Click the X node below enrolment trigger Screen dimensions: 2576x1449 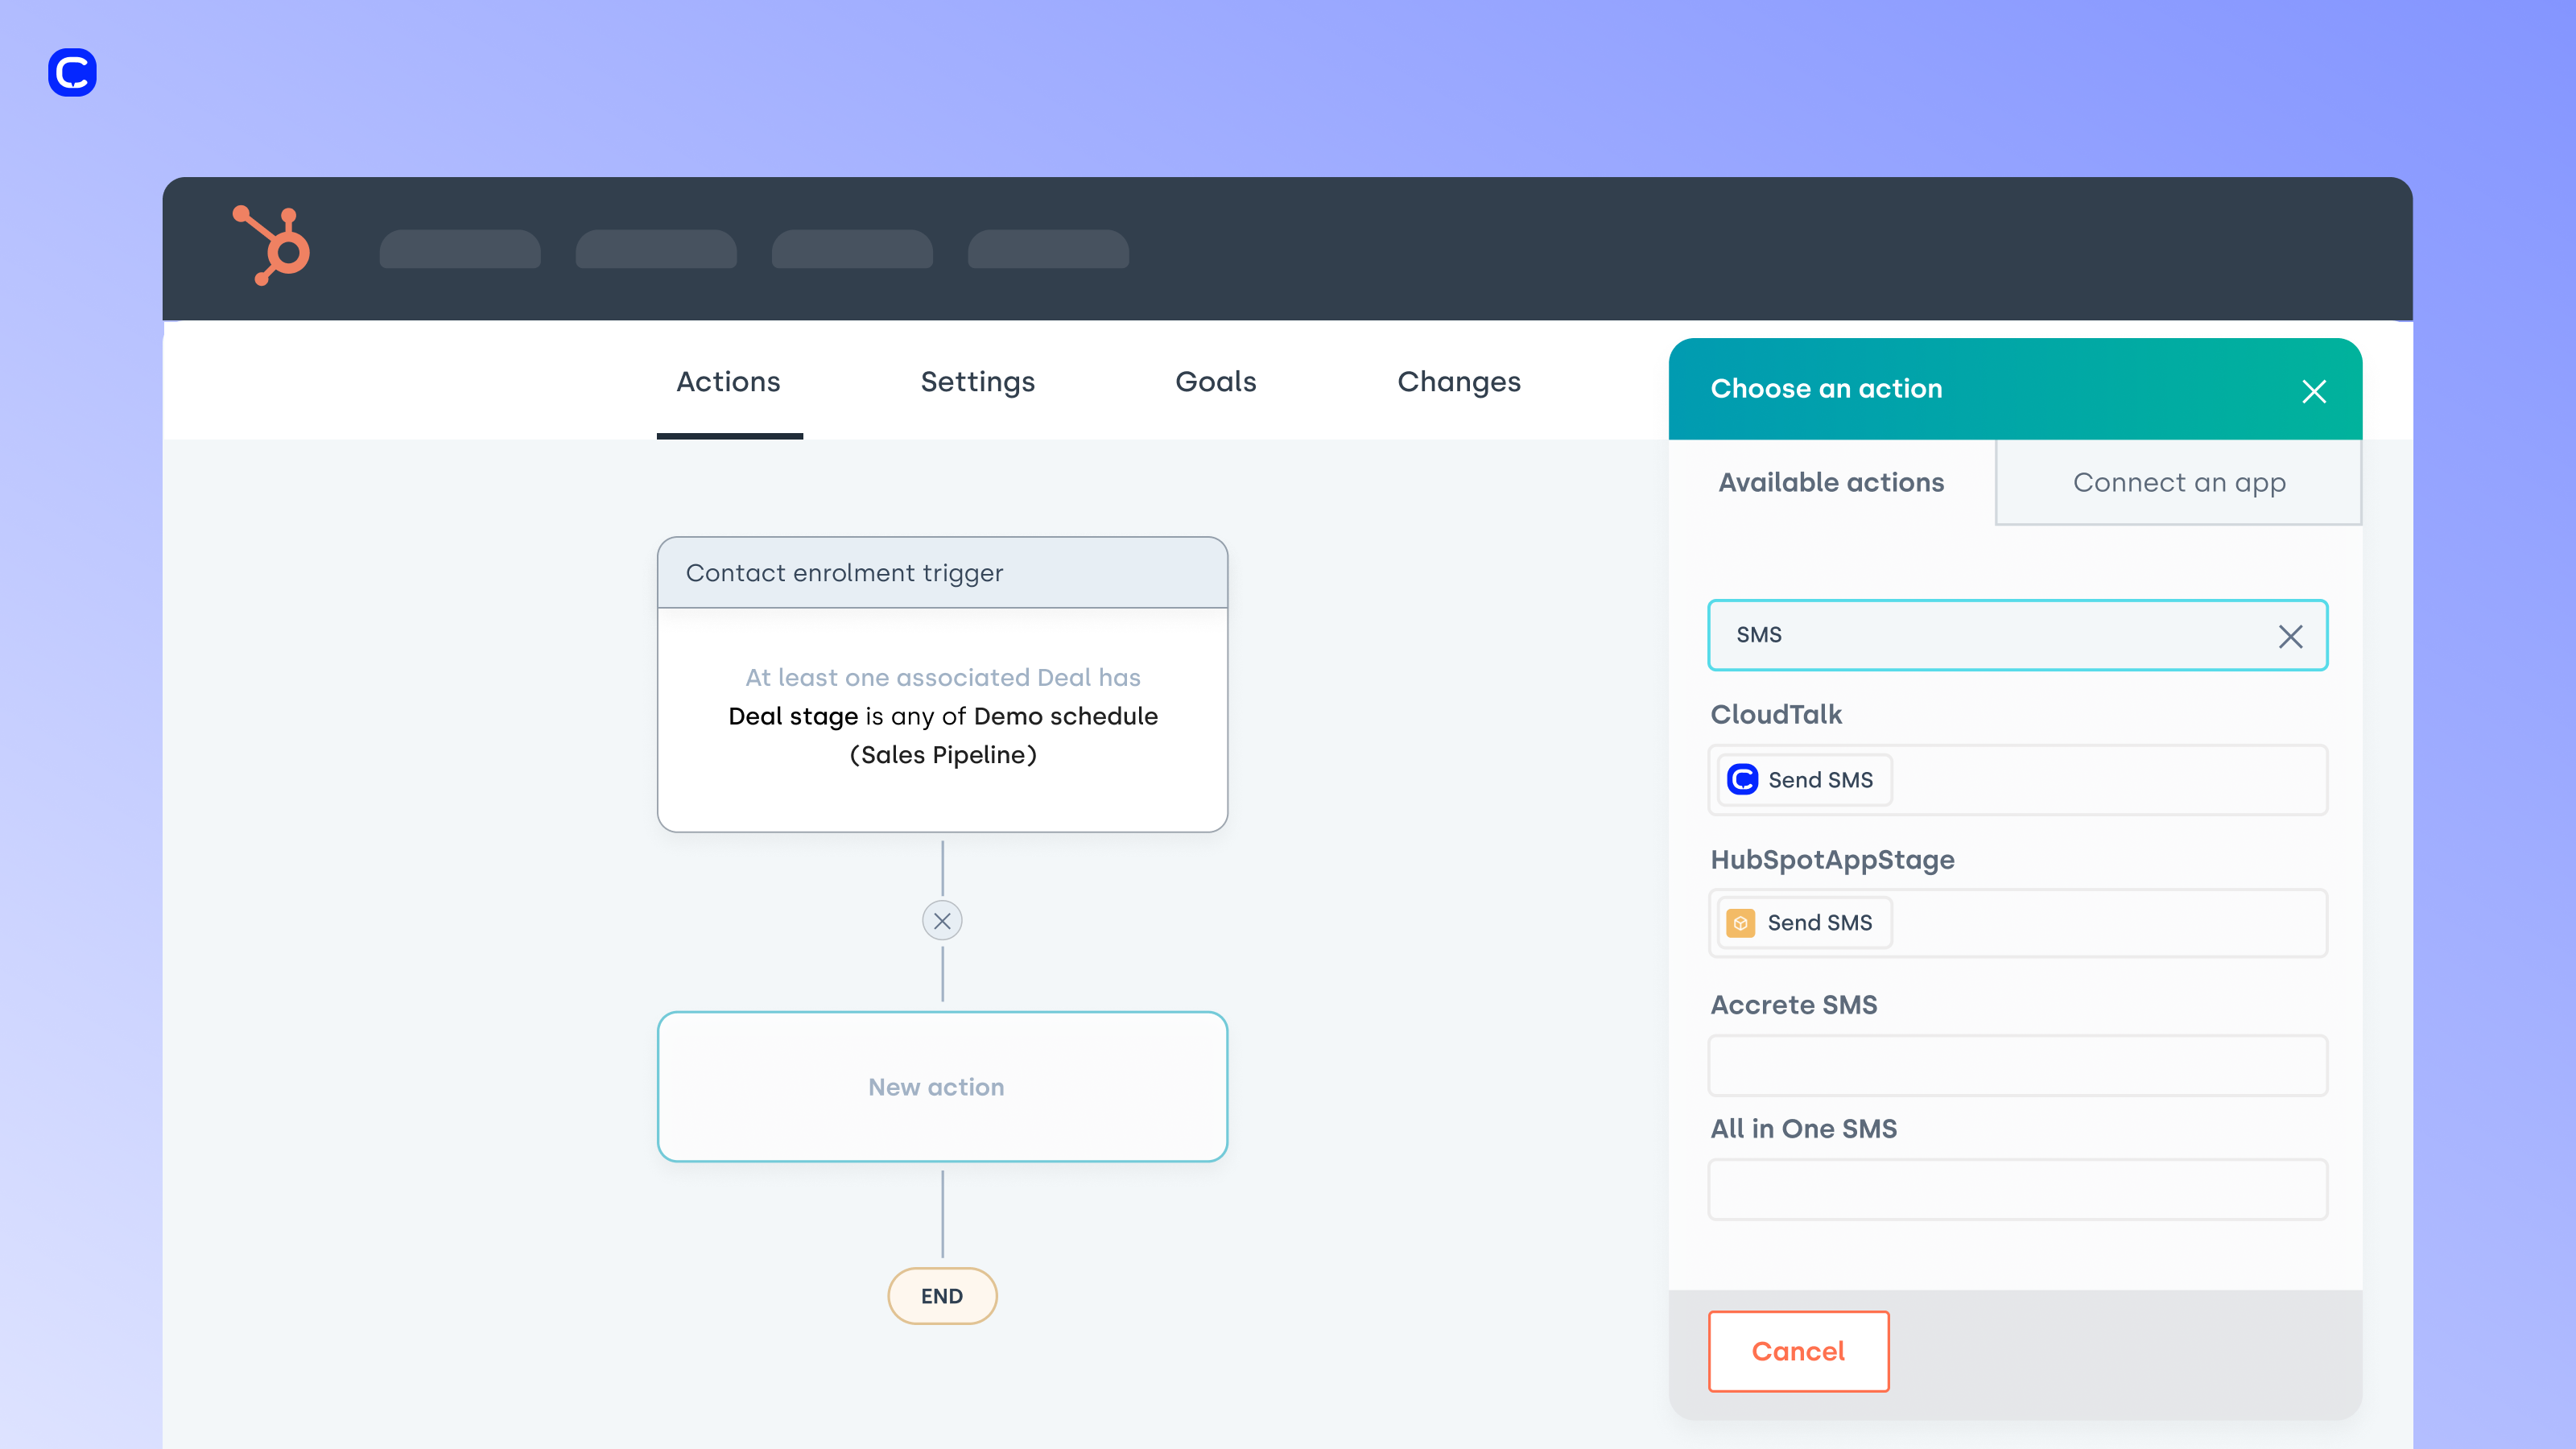coord(941,920)
